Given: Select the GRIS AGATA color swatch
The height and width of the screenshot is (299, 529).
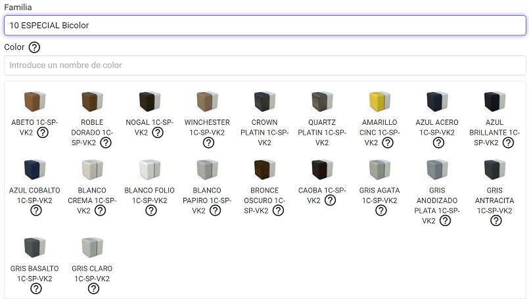Looking at the screenshot, I should [x=379, y=170].
